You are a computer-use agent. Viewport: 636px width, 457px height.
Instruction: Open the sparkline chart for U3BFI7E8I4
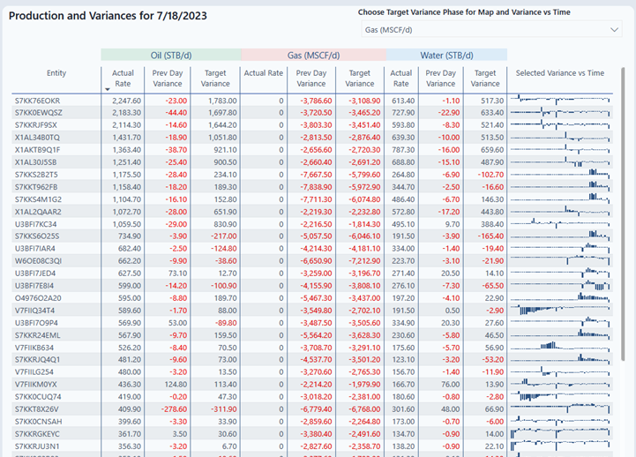[x=560, y=285]
